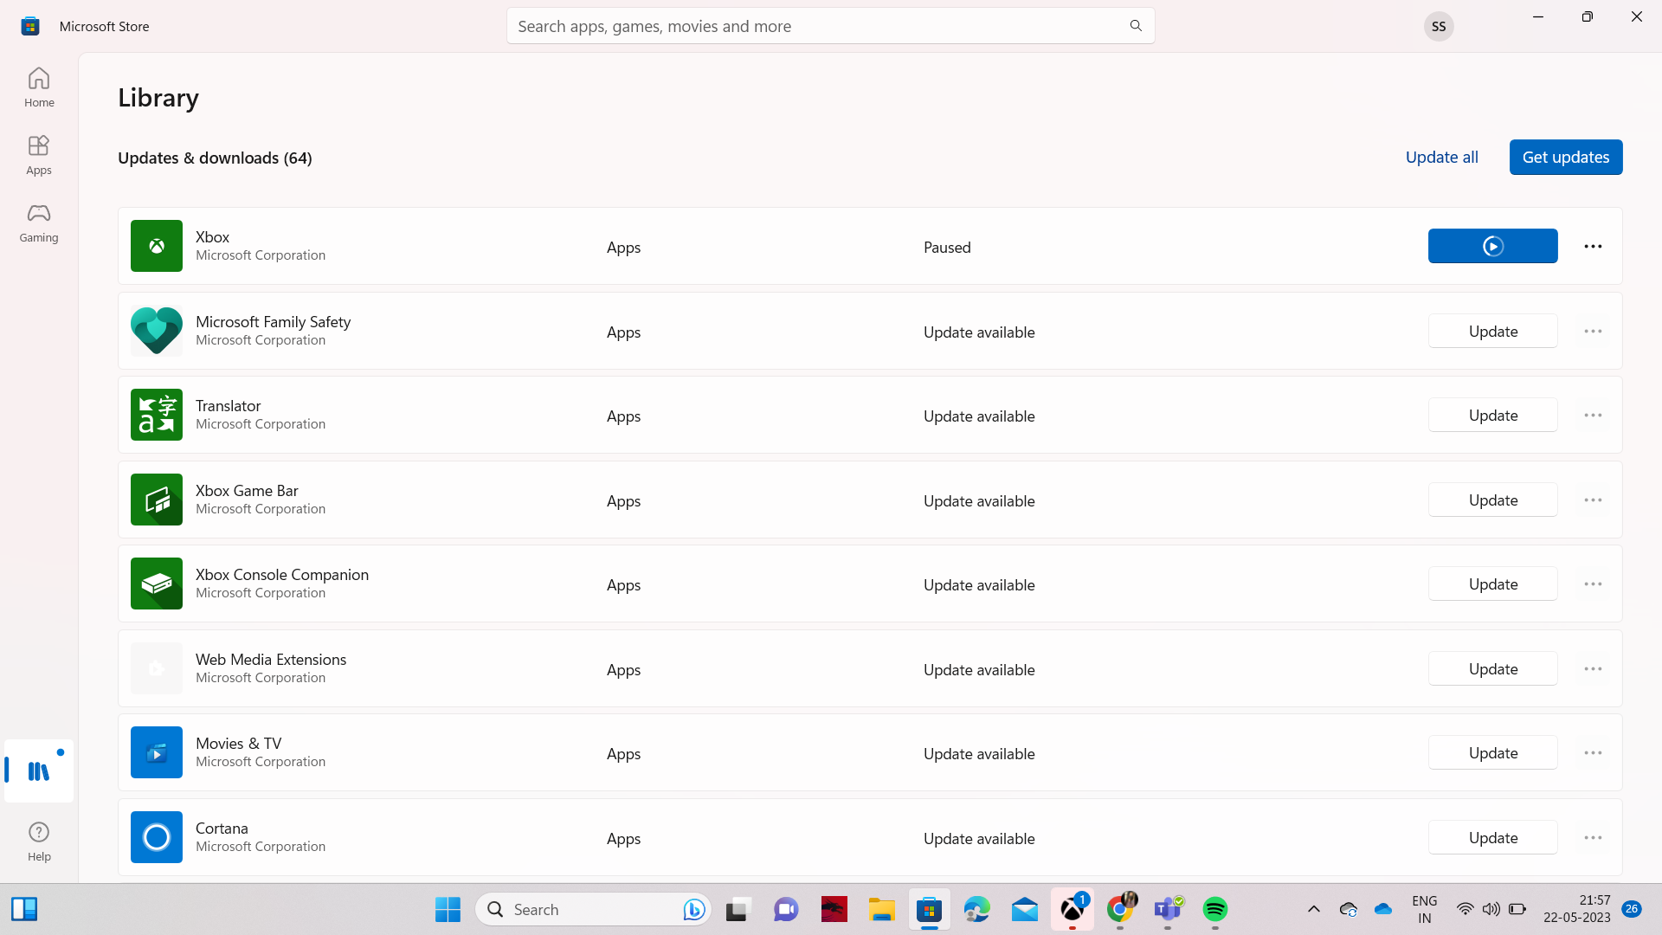
Task: Resume the paused Xbox download
Action: coord(1492,246)
